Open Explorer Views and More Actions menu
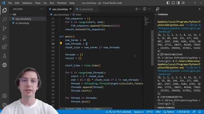This screenshot has height=114, width=204. [42, 9]
